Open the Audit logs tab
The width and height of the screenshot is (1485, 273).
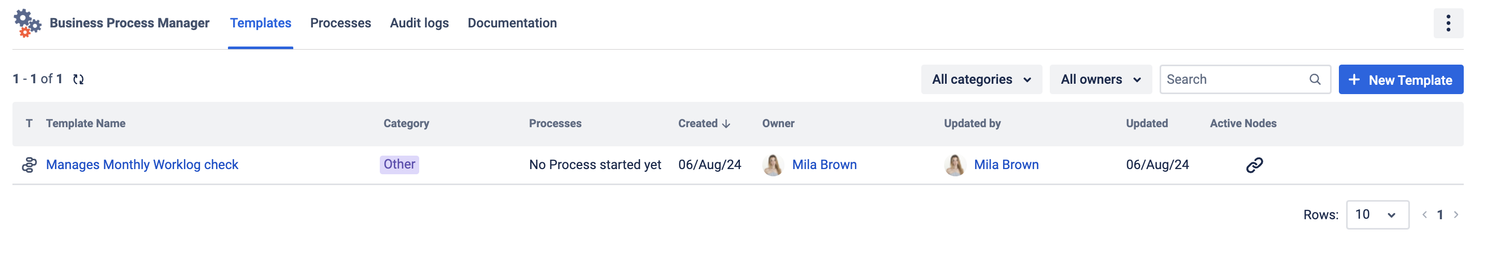tap(419, 23)
